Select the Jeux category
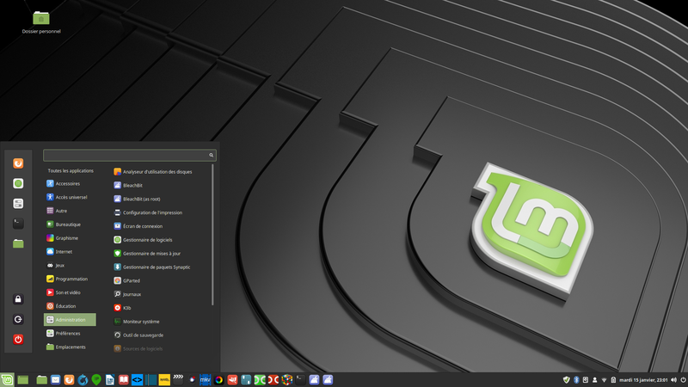The height and width of the screenshot is (387, 688). click(x=71, y=266)
